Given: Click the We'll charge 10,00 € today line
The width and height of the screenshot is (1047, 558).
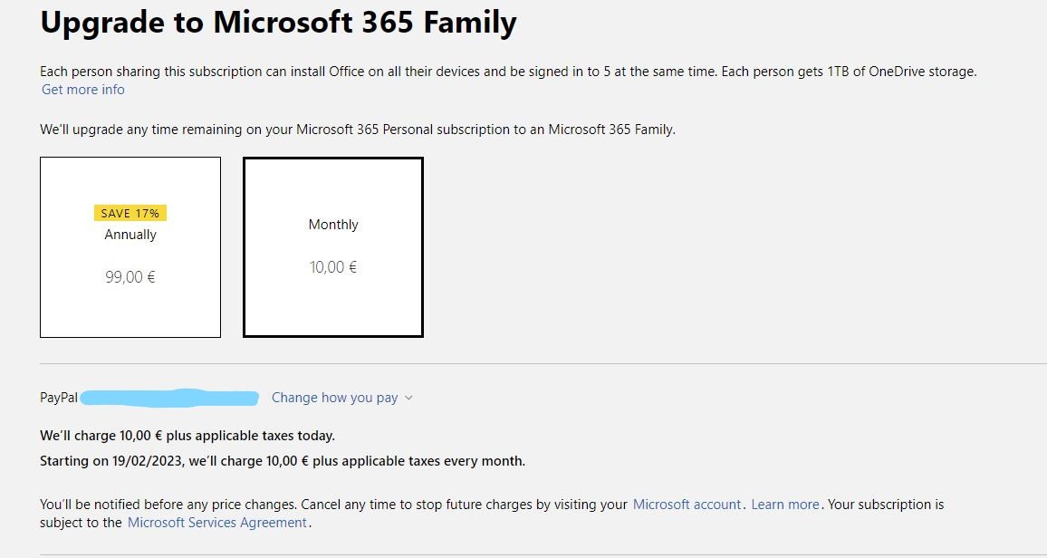Looking at the screenshot, I should 187,436.
